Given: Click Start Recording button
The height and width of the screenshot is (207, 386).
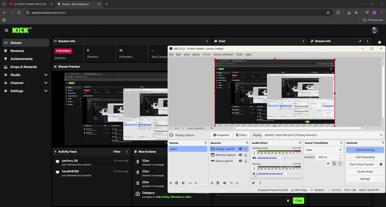Looking at the screenshot, I should [x=365, y=157].
